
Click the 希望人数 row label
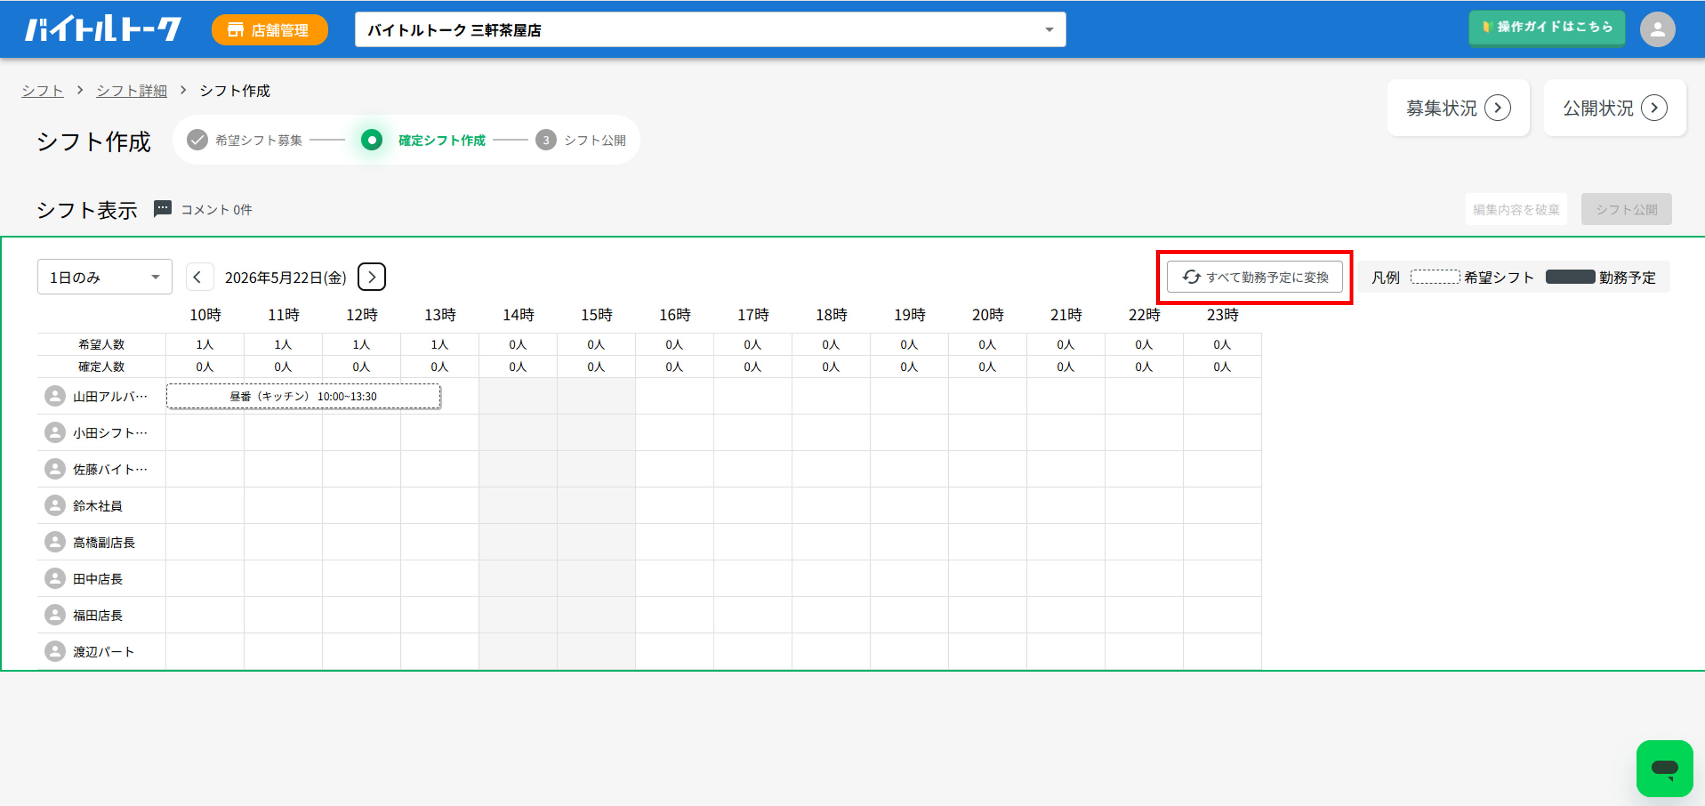101,344
